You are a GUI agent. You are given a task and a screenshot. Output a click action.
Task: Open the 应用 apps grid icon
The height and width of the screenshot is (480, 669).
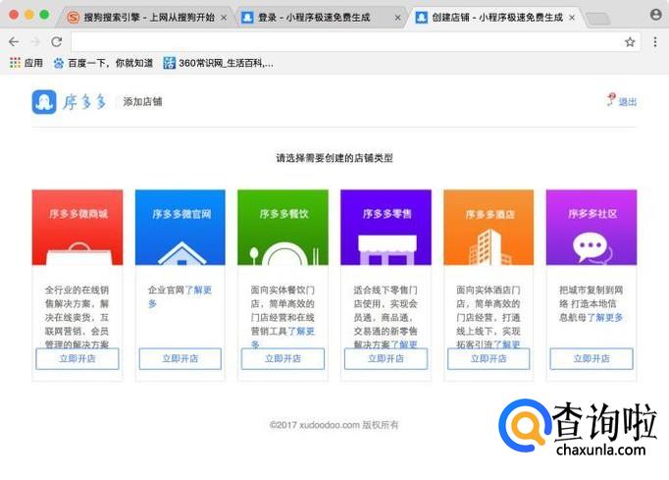tap(15, 63)
